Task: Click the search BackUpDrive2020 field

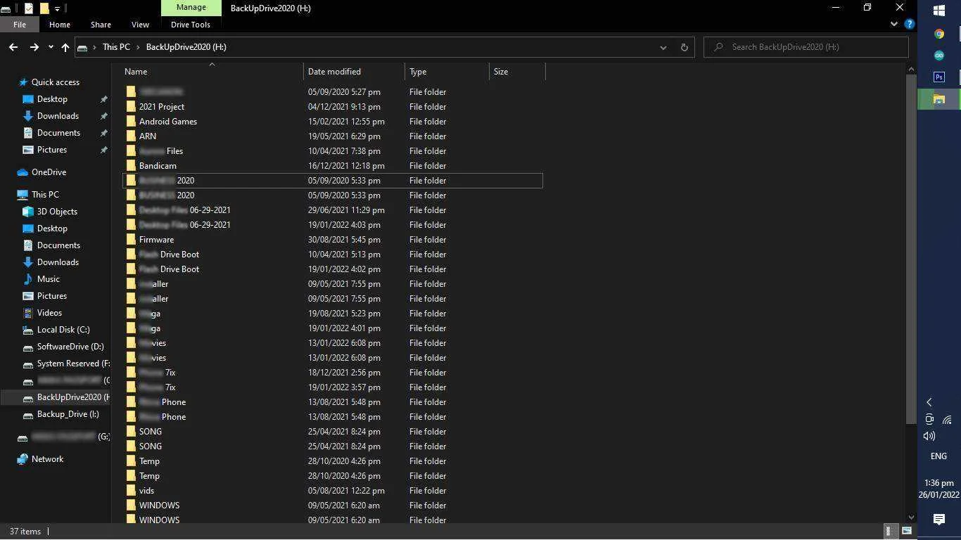Action: pos(806,47)
